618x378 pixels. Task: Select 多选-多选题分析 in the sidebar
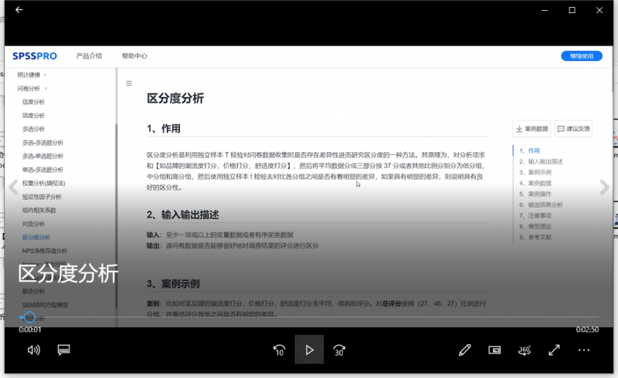[x=42, y=143]
